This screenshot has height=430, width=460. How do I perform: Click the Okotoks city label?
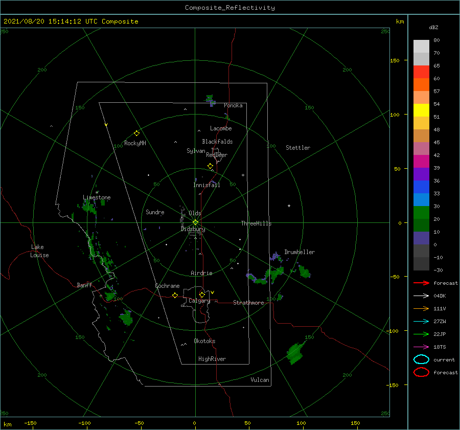[x=204, y=341]
